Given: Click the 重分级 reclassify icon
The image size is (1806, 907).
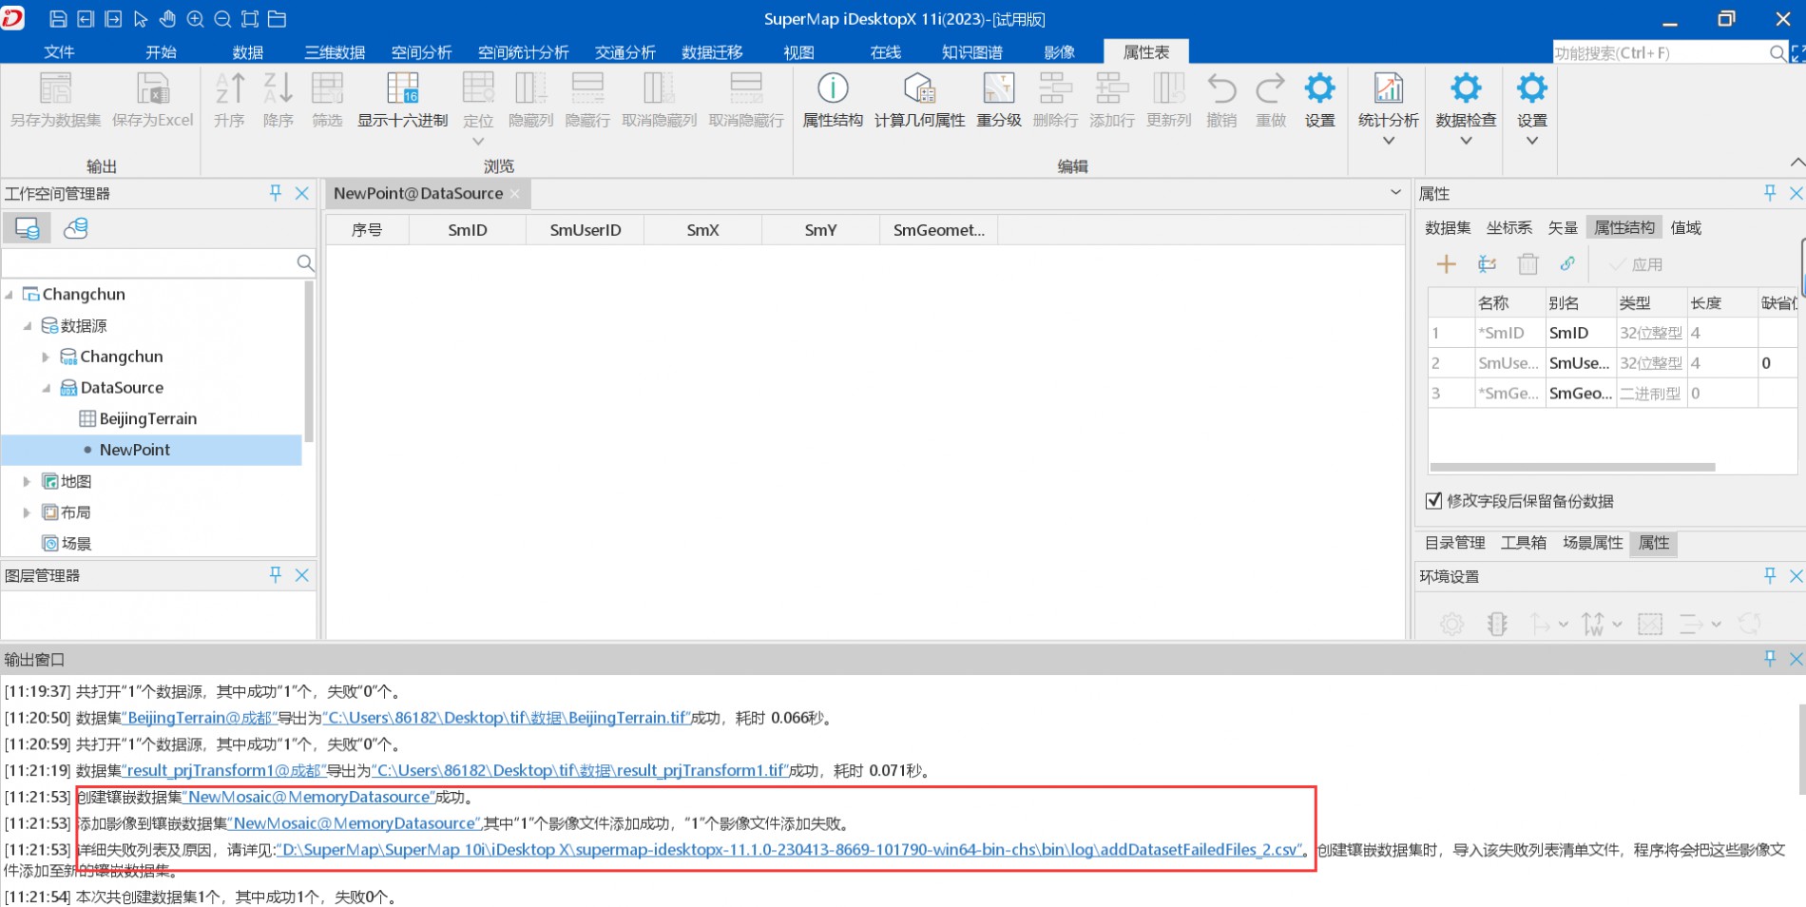Looking at the screenshot, I should pyautogui.click(x=999, y=88).
